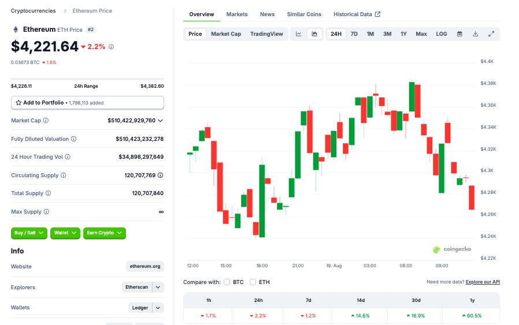Click Fully Diluted Valuation info icon

(x=74, y=139)
